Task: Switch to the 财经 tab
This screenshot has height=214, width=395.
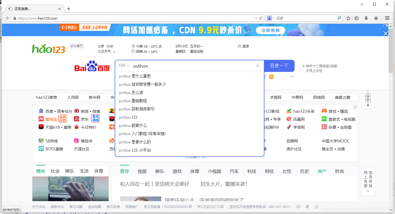Action: pyautogui.click(x=269, y=171)
